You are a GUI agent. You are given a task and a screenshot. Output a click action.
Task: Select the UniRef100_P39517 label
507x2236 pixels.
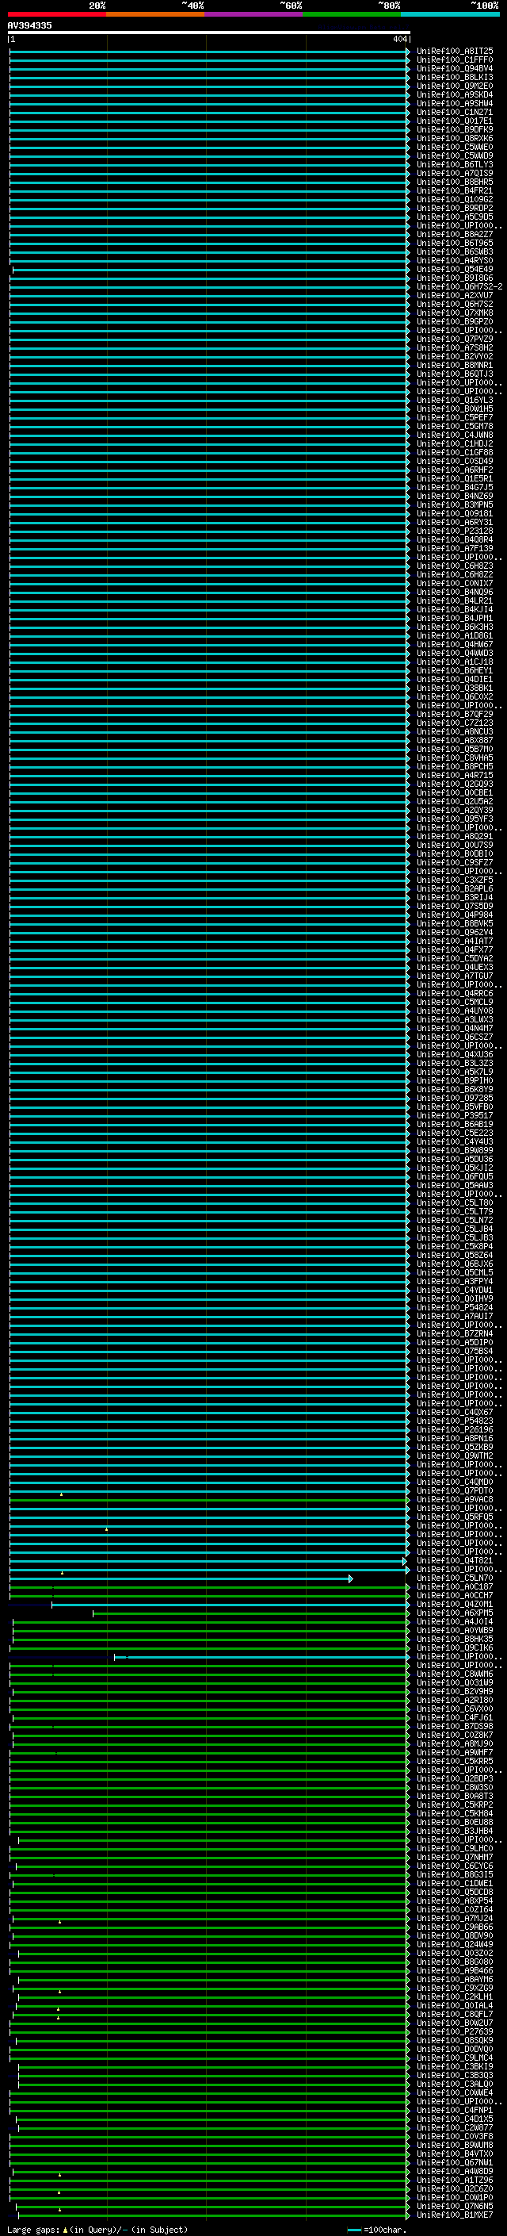coord(455,1115)
